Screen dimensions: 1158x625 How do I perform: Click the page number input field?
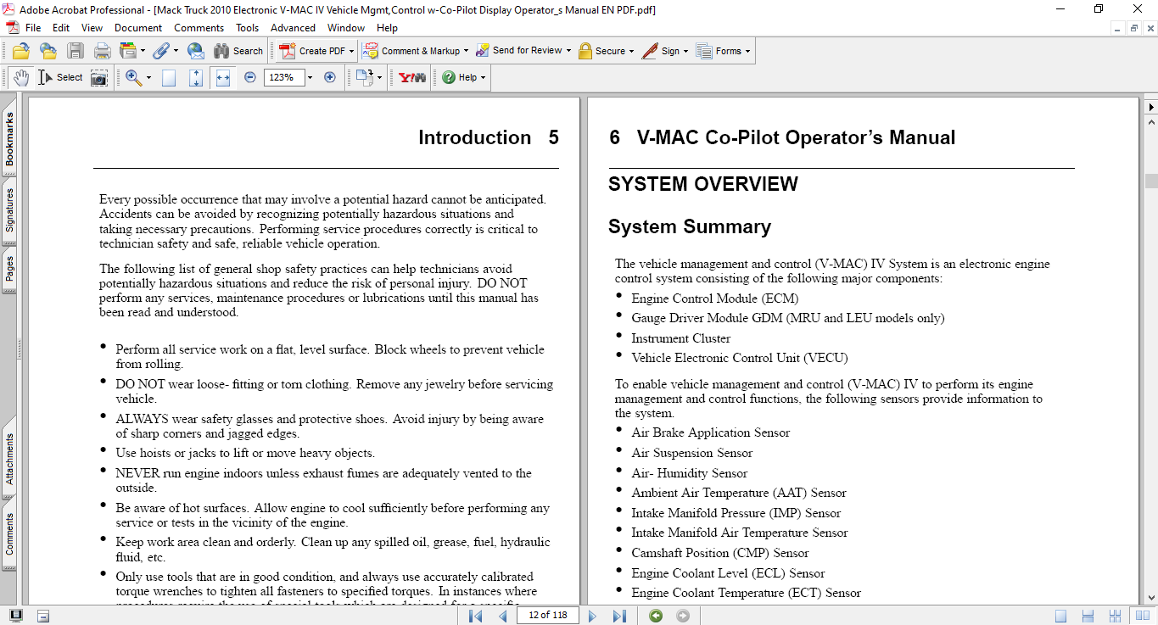click(x=547, y=615)
